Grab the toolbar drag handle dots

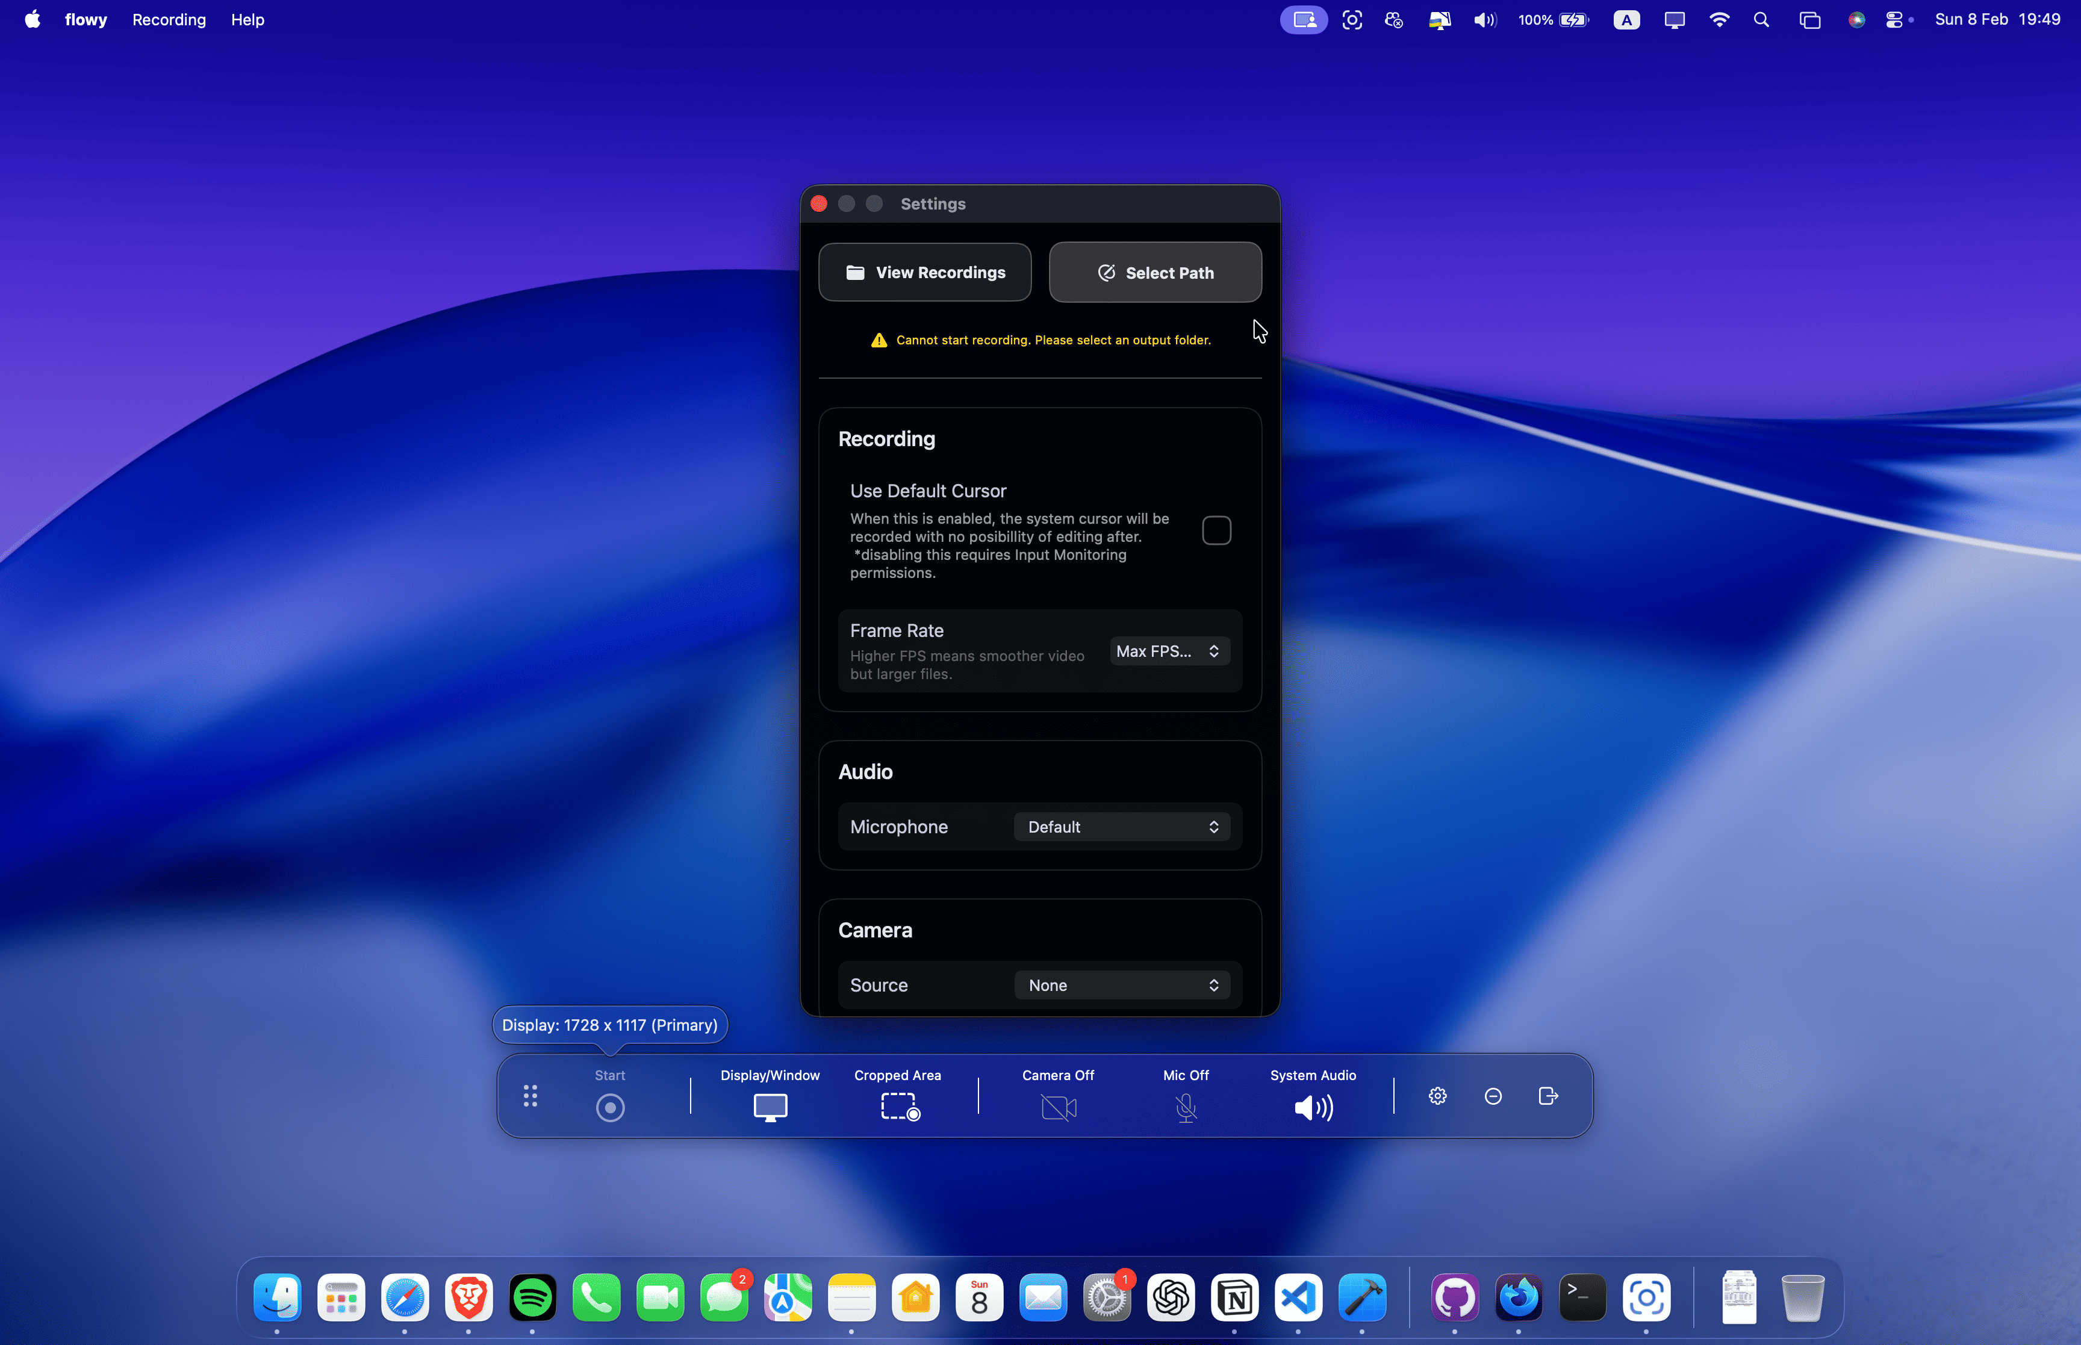point(530,1096)
